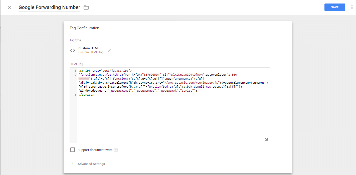Edit tag type with the pencil icon
The height and width of the screenshot is (175, 356).
pos(109,50)
